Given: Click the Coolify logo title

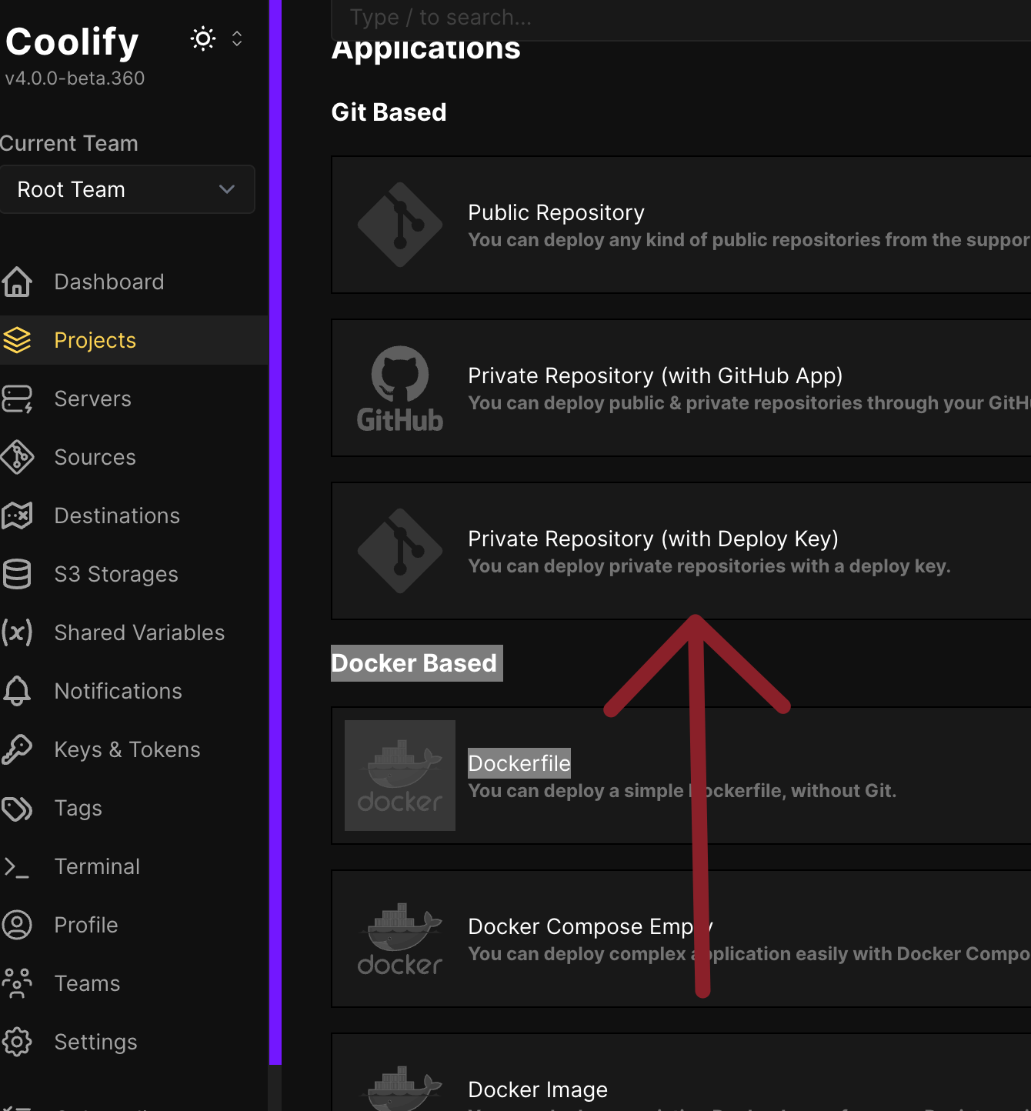Looking at the screenshot, I should pos(72,42).
